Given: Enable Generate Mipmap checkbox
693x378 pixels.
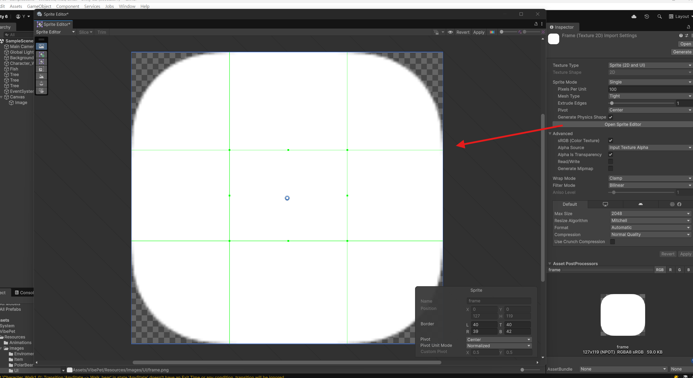Looking at the screenshot, I should pos(611,169).
